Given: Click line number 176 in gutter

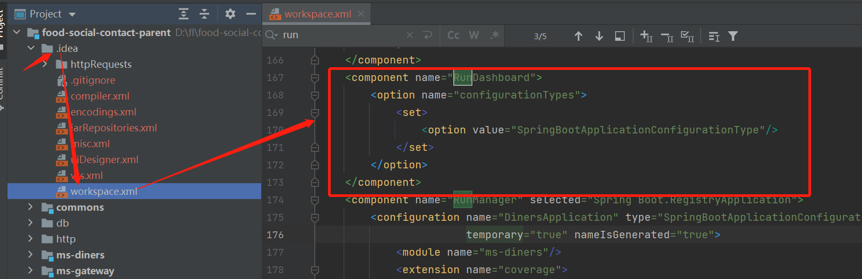Looking at the screenshot, I should click(275, 235).
